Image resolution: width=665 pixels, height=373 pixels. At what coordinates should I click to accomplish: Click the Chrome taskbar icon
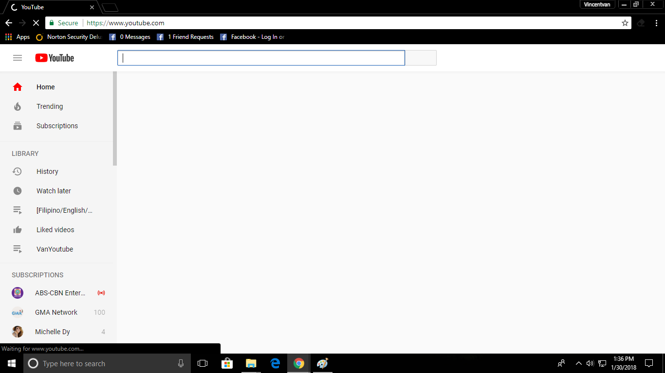pos(299,363)
